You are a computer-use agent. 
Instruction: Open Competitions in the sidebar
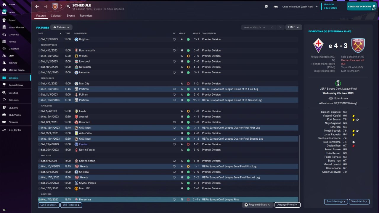(x=15, y=85)
